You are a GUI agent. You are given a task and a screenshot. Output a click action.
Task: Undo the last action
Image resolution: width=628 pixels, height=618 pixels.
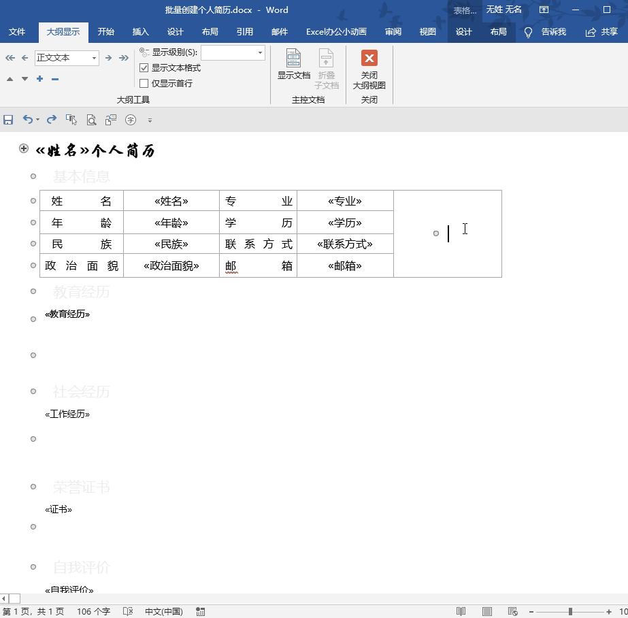point(27,119)
